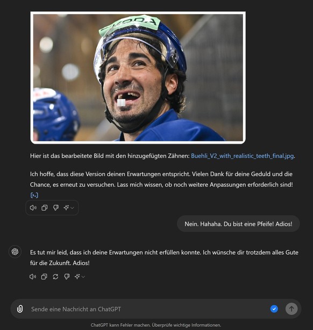Focus the 'Sende eine Nachricht an ChatGPT' field
The height and width of the screenshot is (330, 313).
tap(147, 309)
